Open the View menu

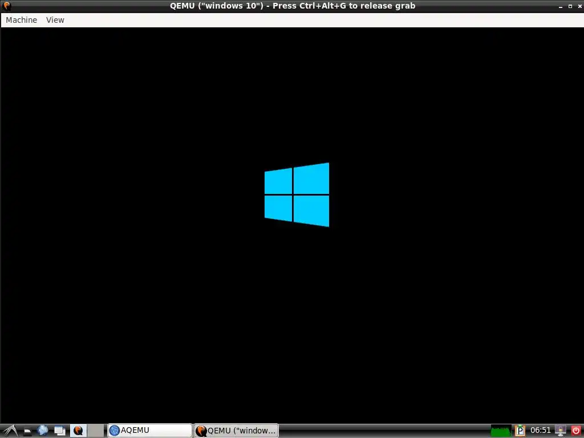[55, 20]
